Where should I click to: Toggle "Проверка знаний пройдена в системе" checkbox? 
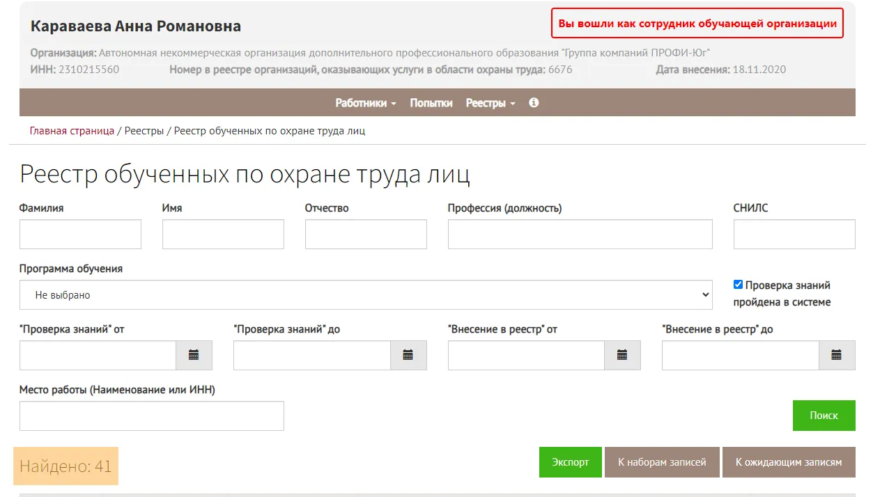(738, 285)
